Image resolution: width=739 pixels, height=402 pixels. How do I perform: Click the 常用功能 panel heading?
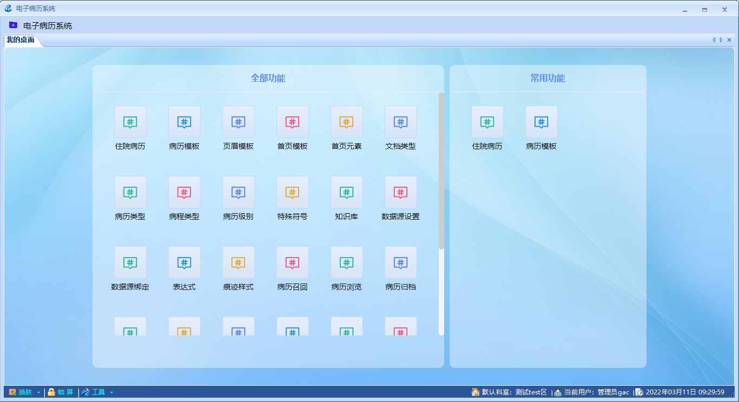point(547,78)
